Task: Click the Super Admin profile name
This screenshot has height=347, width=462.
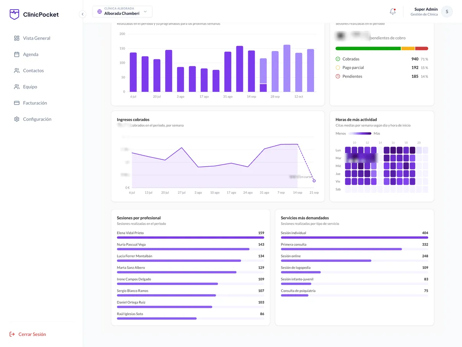Action: pos(426,9)
